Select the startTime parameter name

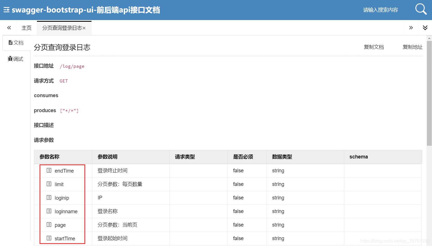click(65, 239)
